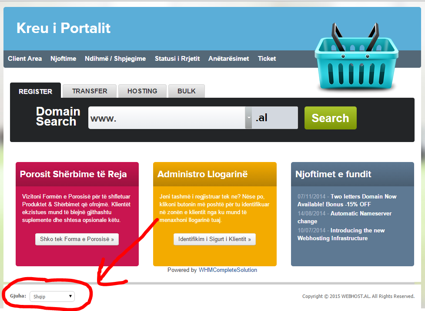Open Automatic Nameserver change announcement
This screenshot has height=311, width=425.
345,217
